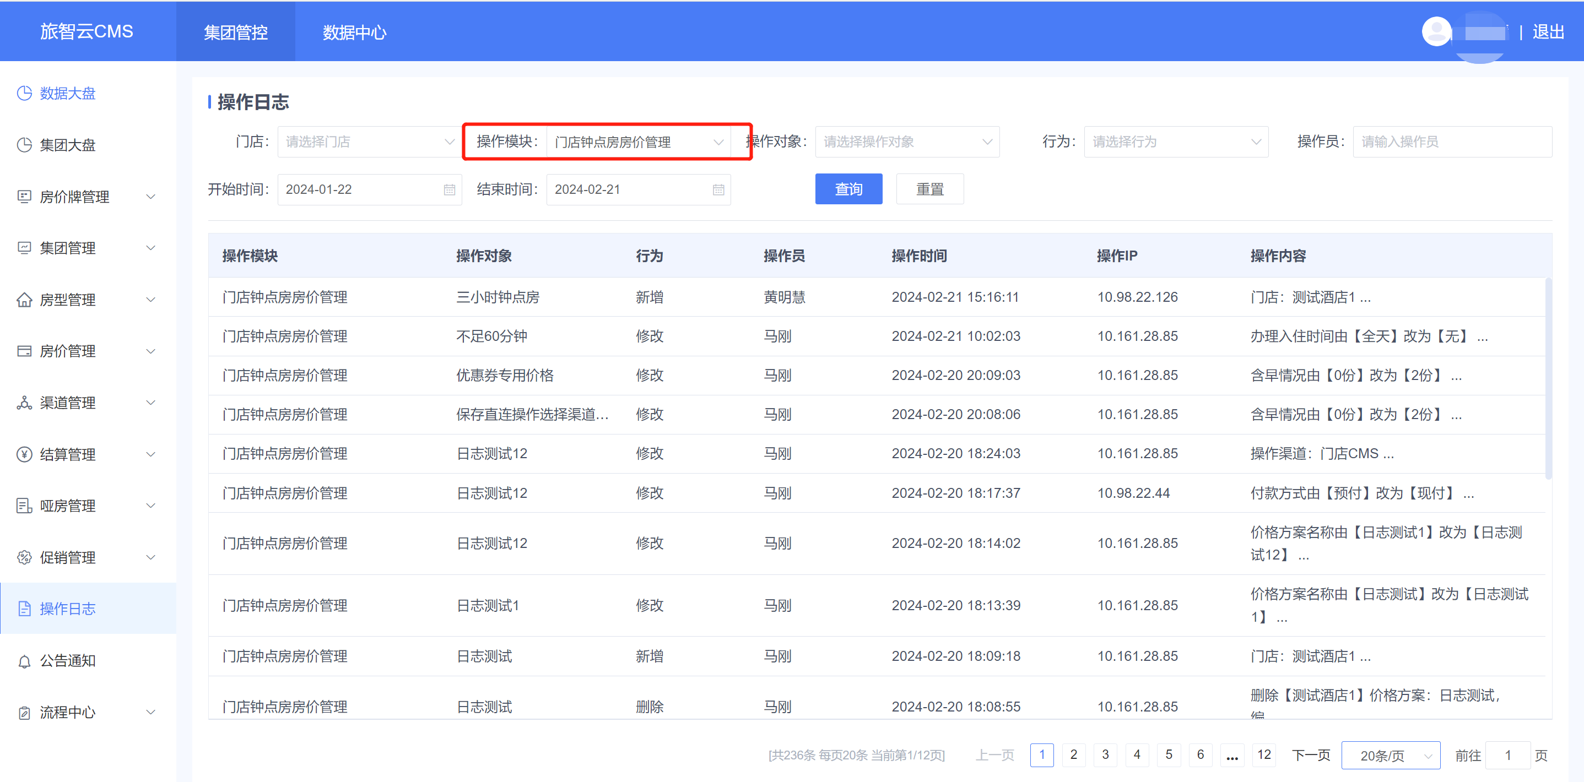Select the 三小时钟点房 cell

click(x=498, y=297)
